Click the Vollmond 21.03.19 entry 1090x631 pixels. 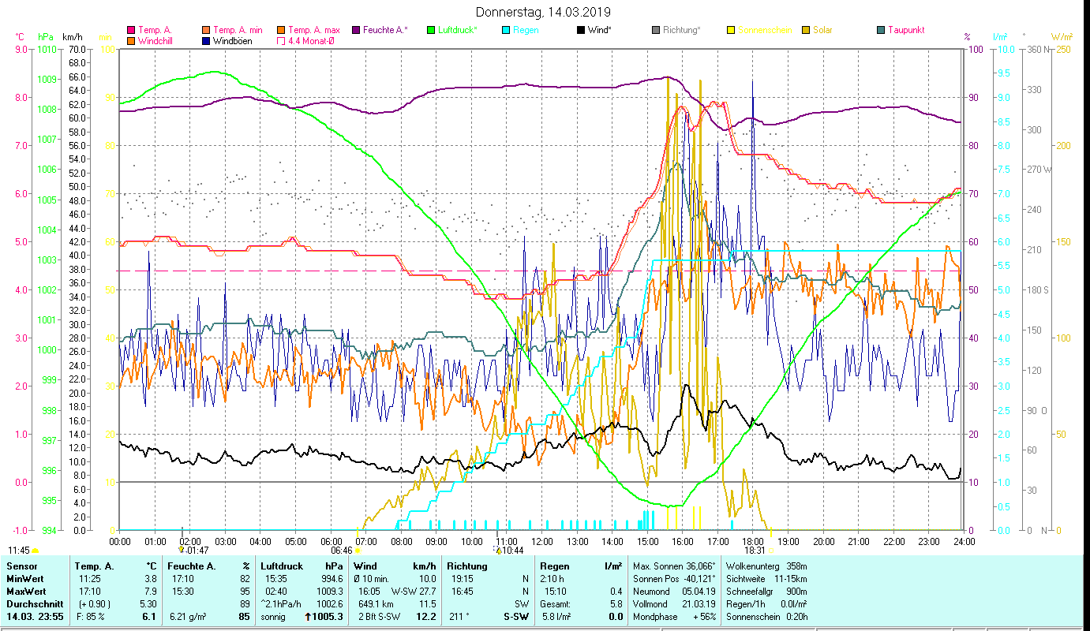click(x=674, y=604)
